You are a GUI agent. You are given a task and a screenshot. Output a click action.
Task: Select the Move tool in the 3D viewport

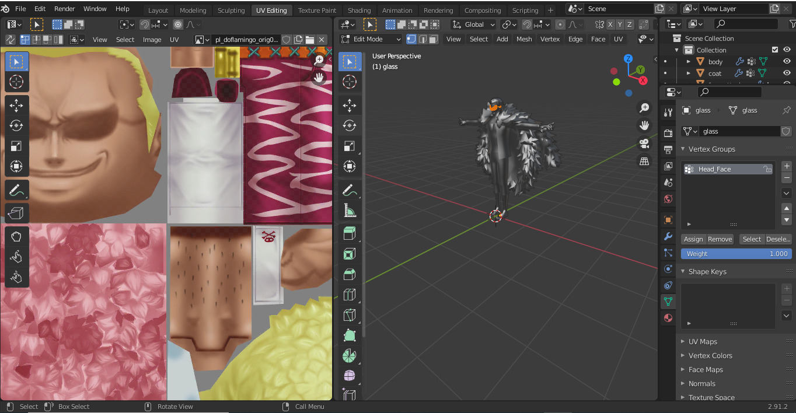click(x=349, y=106)
